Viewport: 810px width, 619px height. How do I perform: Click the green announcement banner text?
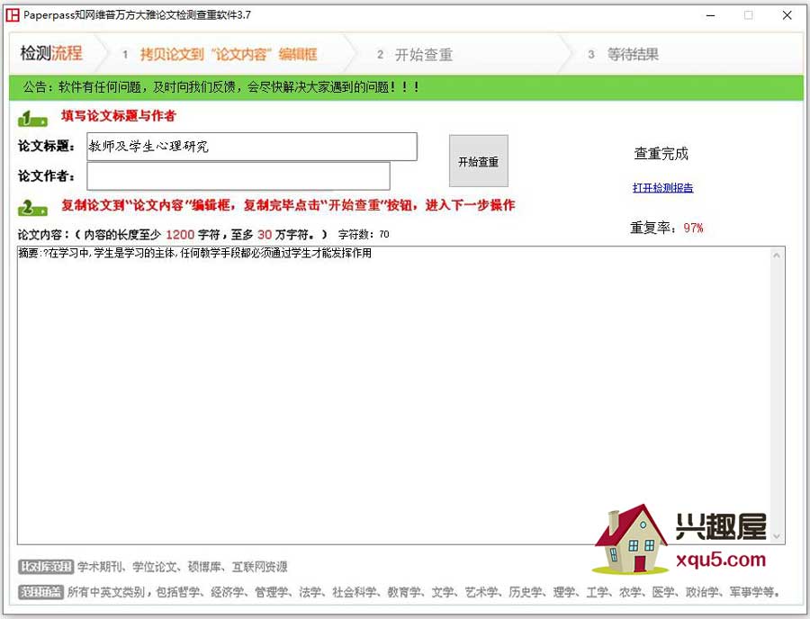coord(220,86)
